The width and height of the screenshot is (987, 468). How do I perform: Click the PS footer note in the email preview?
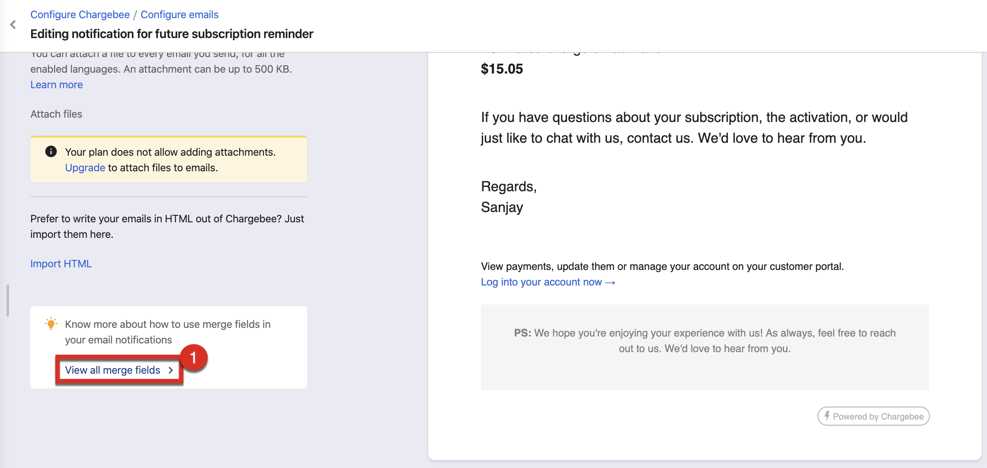click(x=705, y=341)
